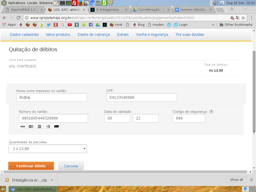This screenshot has width=256, height=192.
Task: Open the Aplicativos menu
Action: click(17, 3)
